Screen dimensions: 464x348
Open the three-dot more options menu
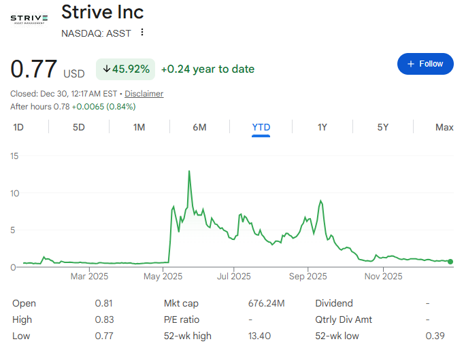[x=142, y=32]
